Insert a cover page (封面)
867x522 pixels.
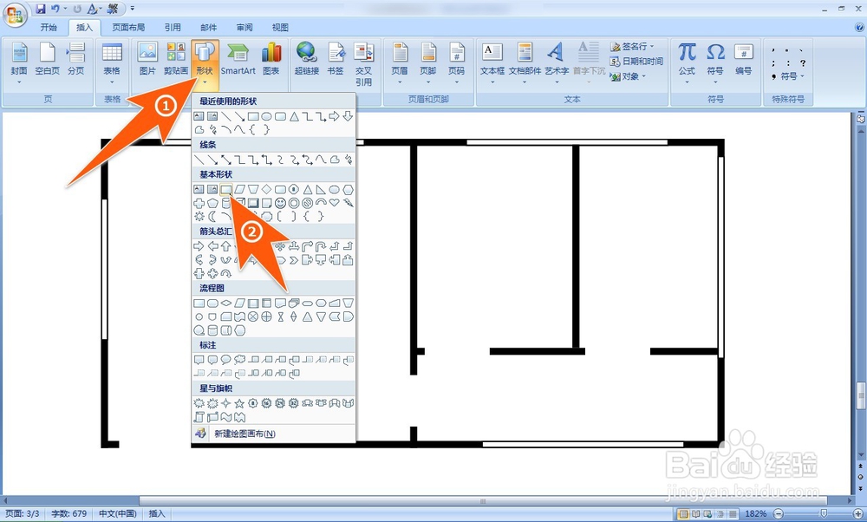(x=19, y=62)
